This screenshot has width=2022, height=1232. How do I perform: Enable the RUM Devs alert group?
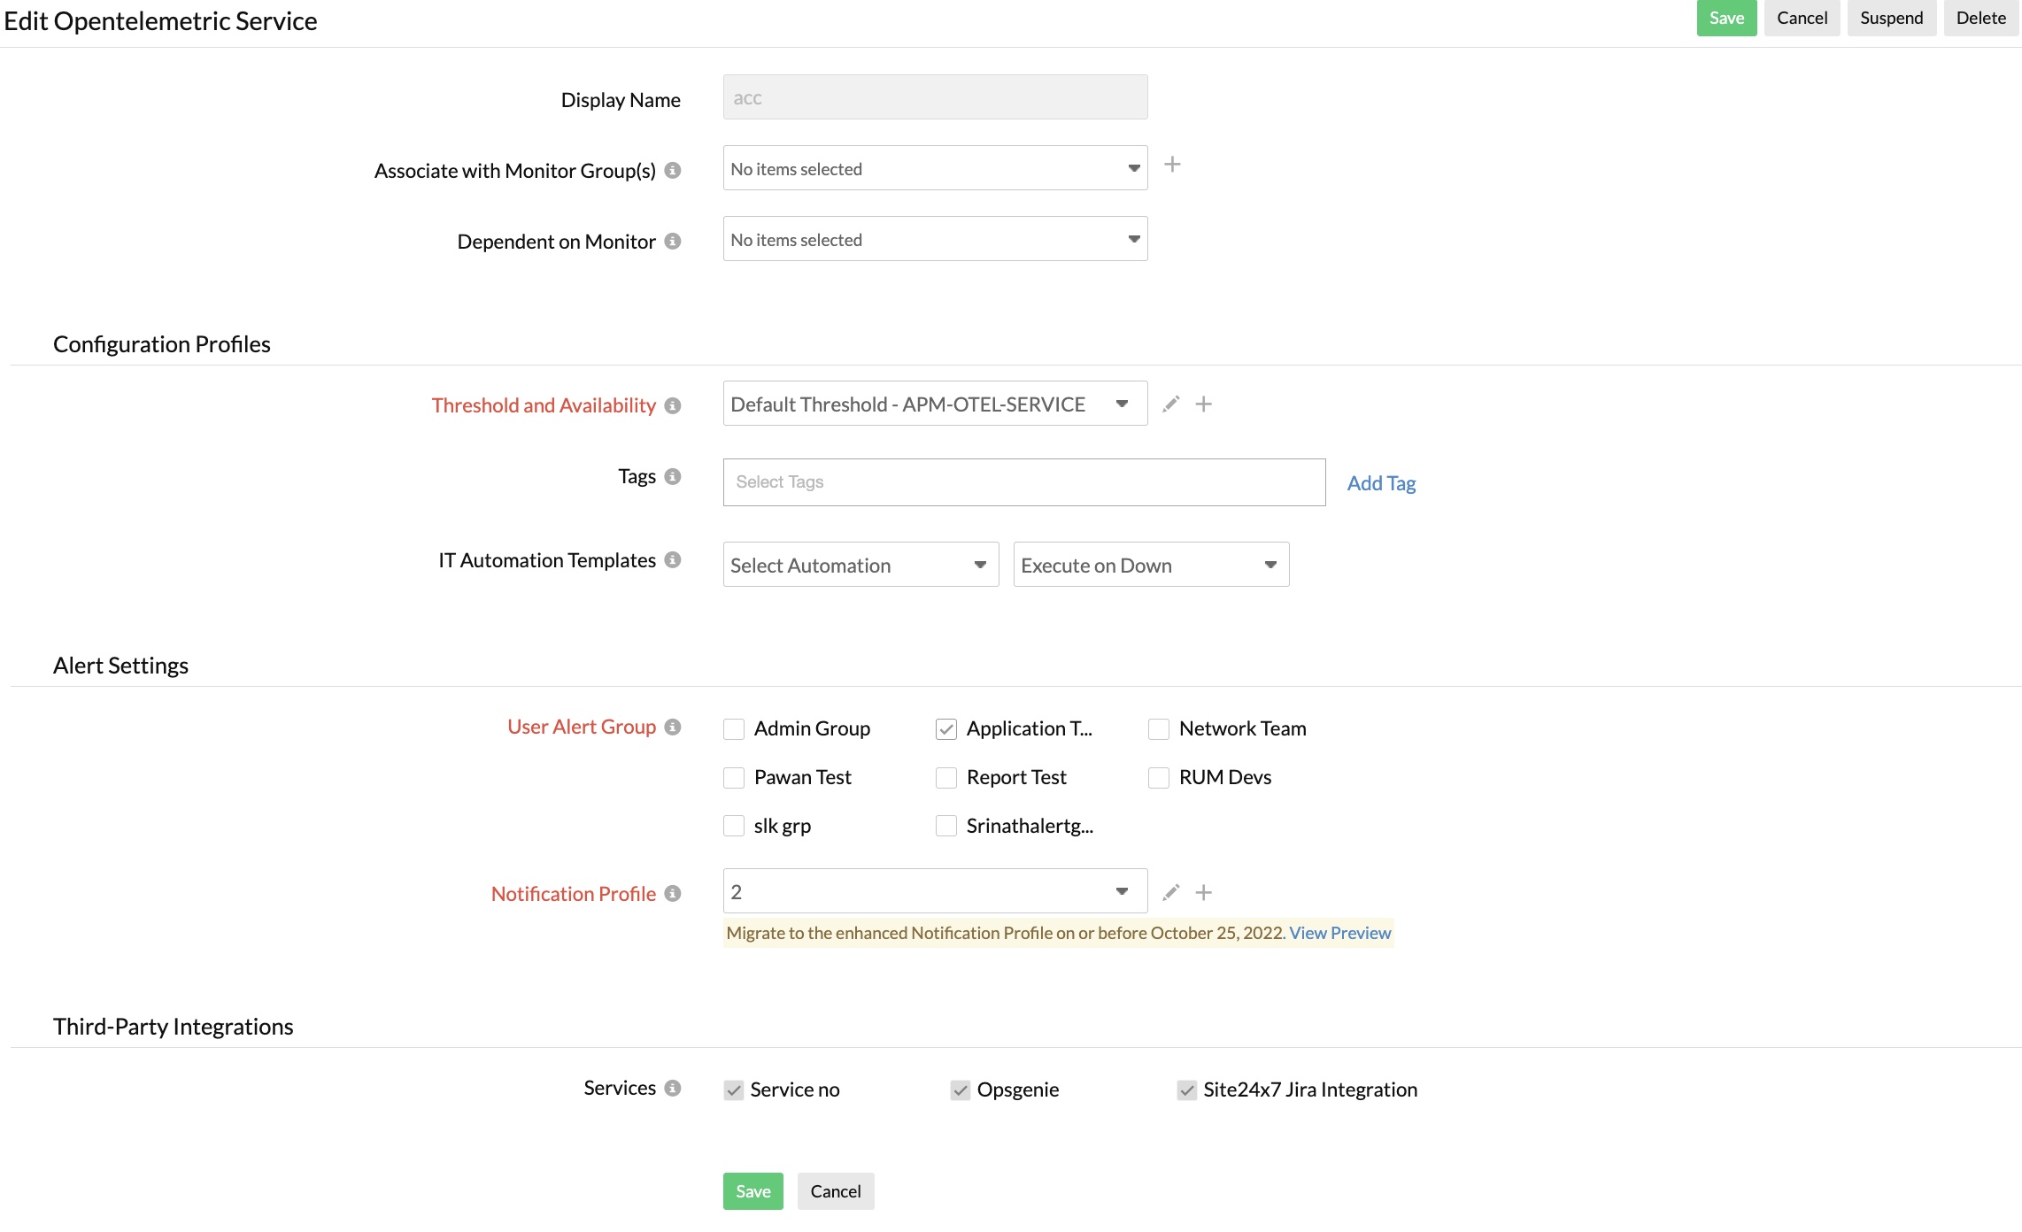pos(1158,777)
